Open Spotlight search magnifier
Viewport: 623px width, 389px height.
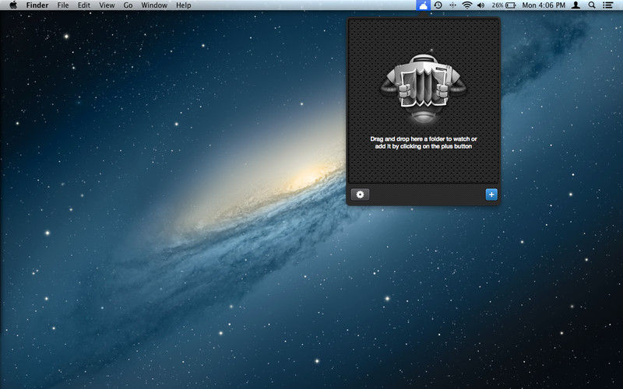[x=592, y=5]
